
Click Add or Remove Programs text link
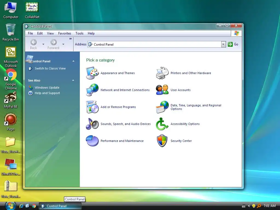[118, 107]
